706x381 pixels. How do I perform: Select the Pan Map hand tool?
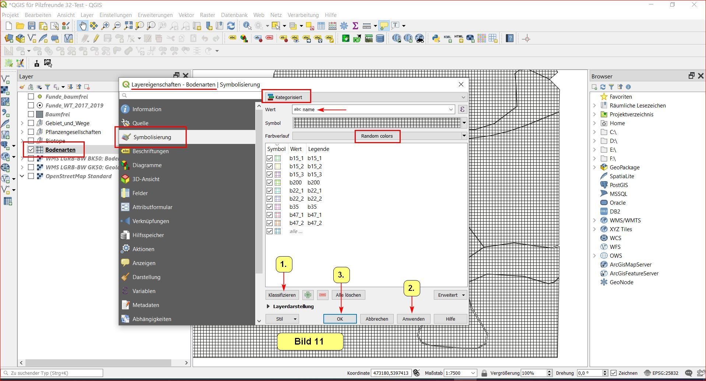pos(82,26)
